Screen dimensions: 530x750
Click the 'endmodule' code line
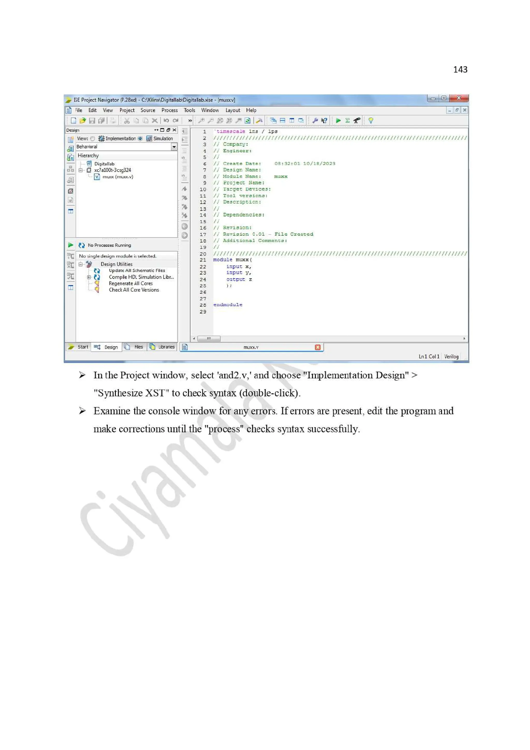[228, 305]
